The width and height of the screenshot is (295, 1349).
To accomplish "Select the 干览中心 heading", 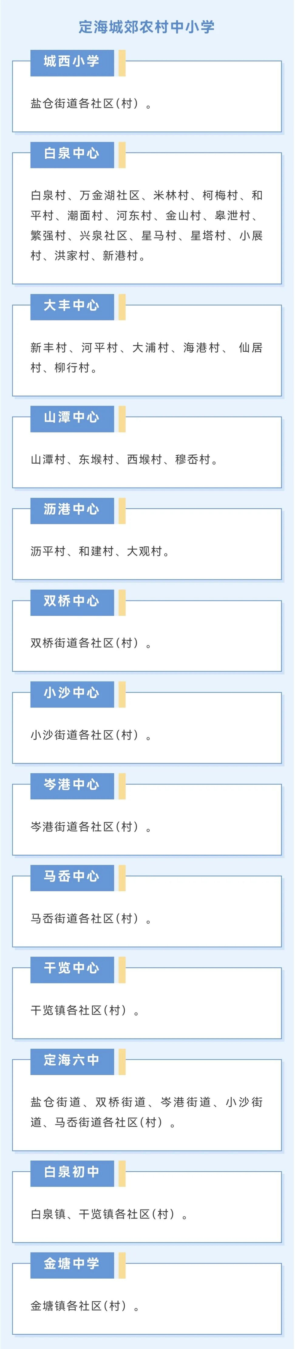I will tap(72, 970).
